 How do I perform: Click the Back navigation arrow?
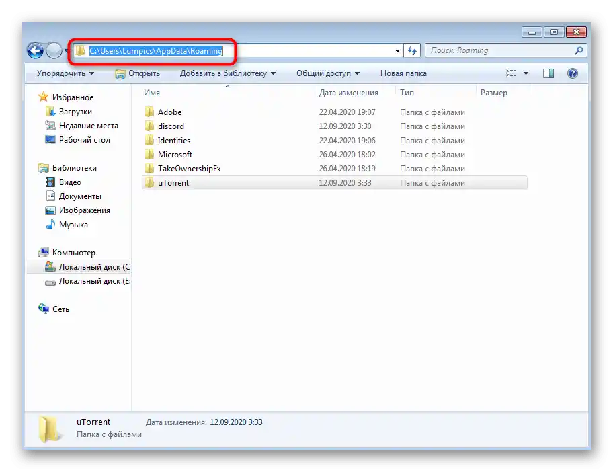pos(35,51)
